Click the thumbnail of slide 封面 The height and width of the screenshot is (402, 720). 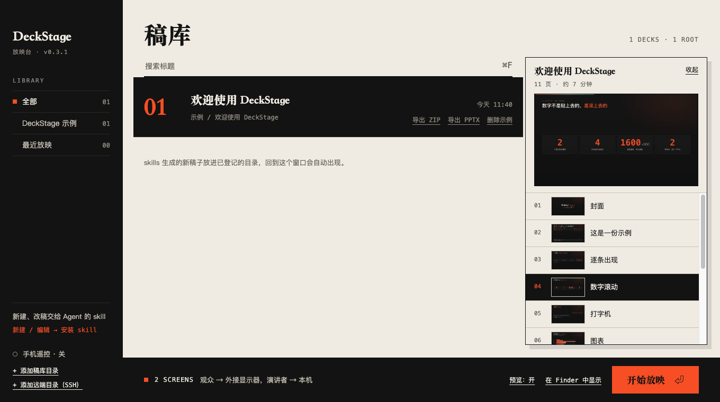(x=568, y=206)
